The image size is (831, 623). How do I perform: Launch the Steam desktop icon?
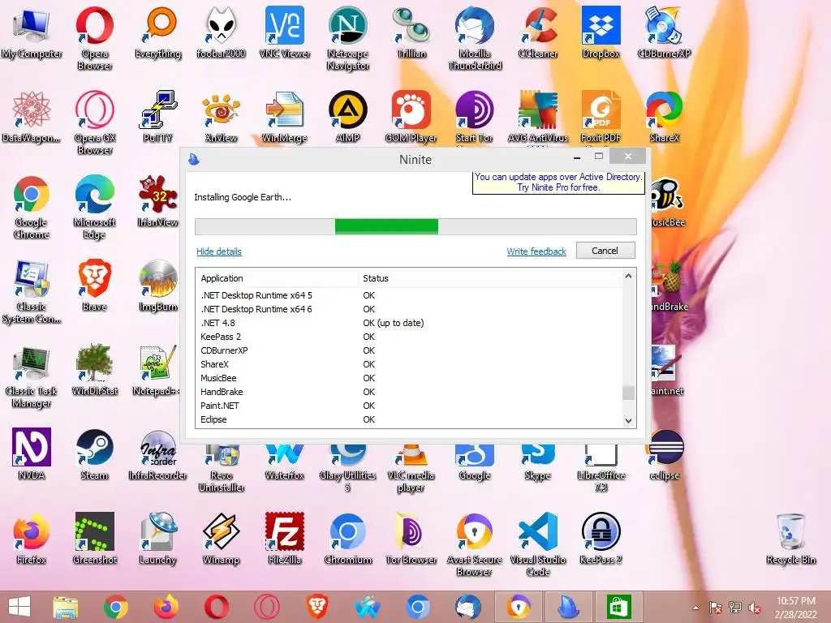(x=94, y=454)
